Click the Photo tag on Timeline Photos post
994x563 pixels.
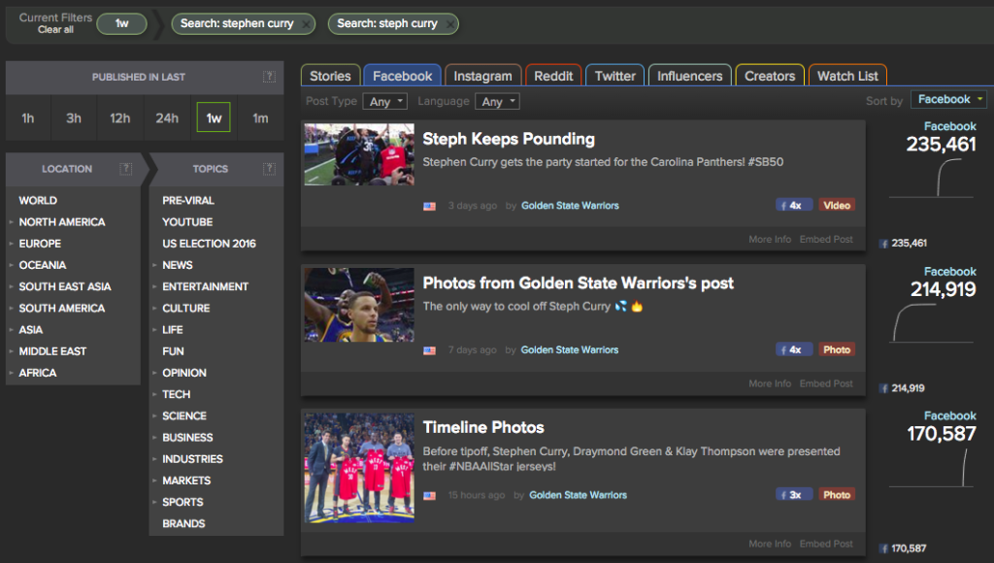(836, 495)
